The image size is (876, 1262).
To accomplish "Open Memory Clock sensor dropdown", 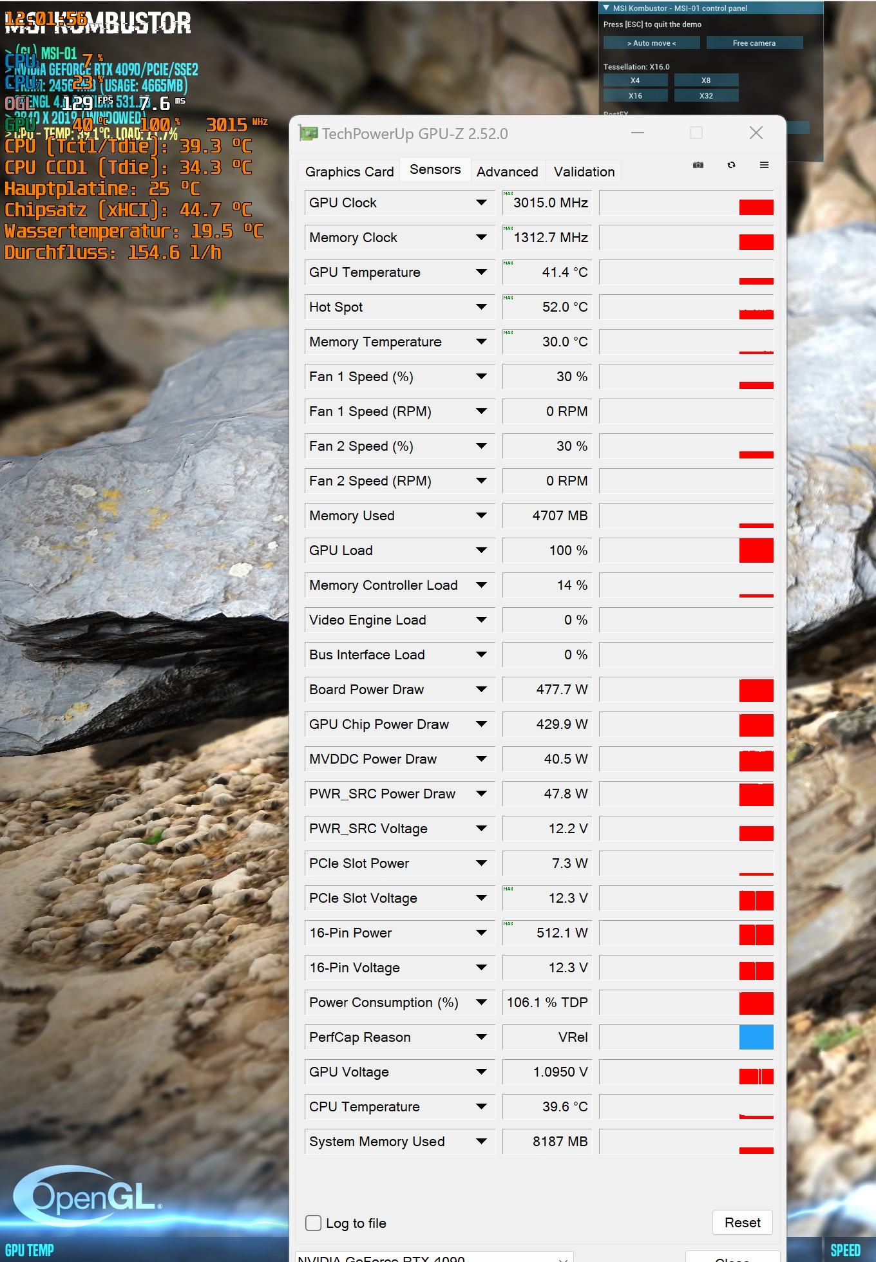I will pos(481,238).
